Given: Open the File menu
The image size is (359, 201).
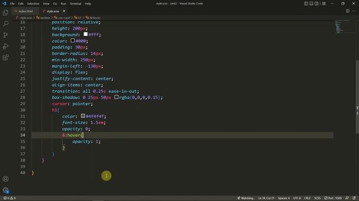Looking at the screenshot, I should (12, 4).
